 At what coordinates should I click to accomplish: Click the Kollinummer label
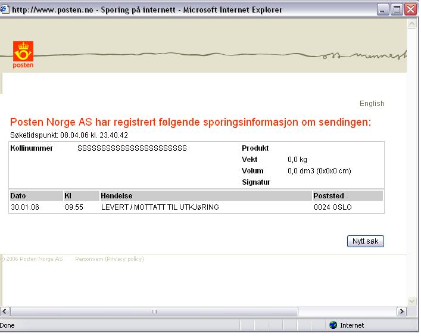pyautogui.click(x=32, y=148)
